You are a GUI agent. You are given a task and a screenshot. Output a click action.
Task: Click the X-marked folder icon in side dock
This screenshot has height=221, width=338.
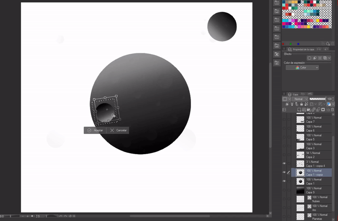click(x=277, y=54)
